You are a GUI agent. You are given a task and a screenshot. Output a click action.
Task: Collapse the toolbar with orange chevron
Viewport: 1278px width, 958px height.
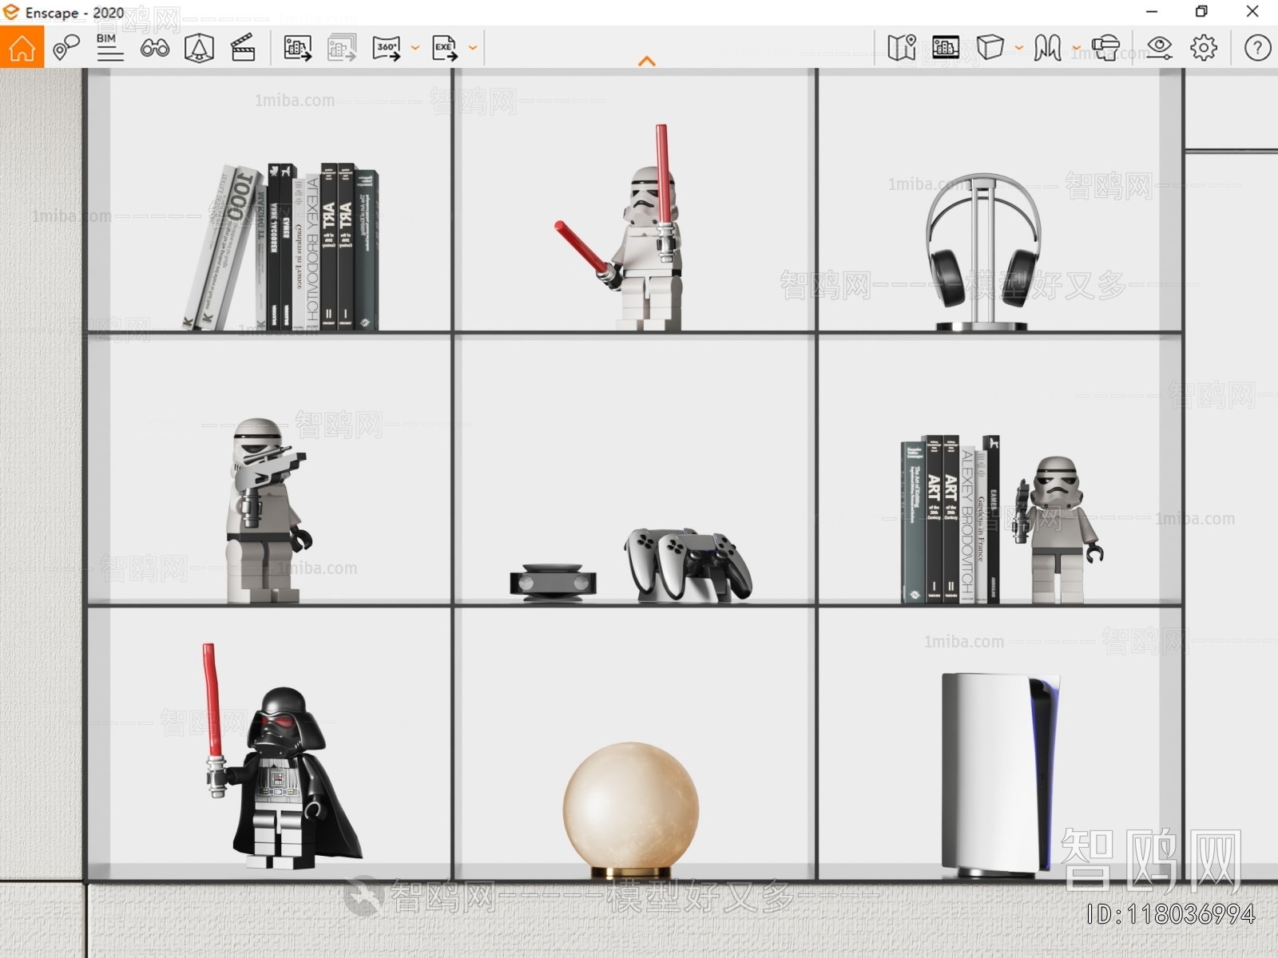[647, 61]
